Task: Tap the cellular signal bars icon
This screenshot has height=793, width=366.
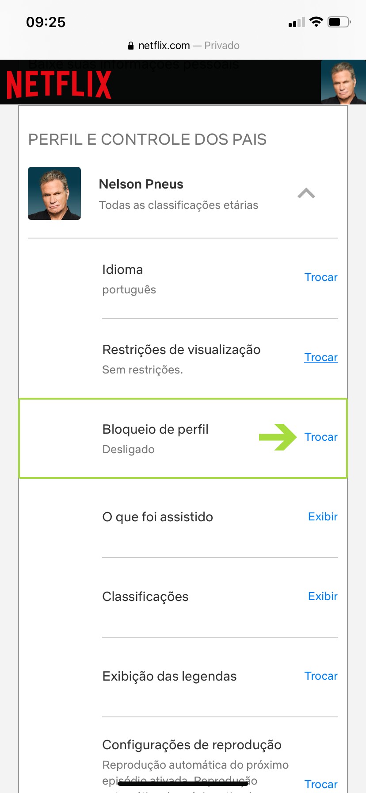Action: [297, 22]
